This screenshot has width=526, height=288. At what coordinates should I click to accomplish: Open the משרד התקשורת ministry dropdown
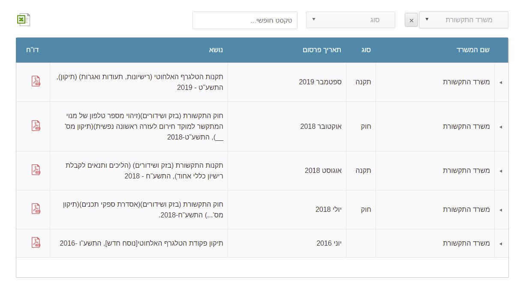(463, 20)
